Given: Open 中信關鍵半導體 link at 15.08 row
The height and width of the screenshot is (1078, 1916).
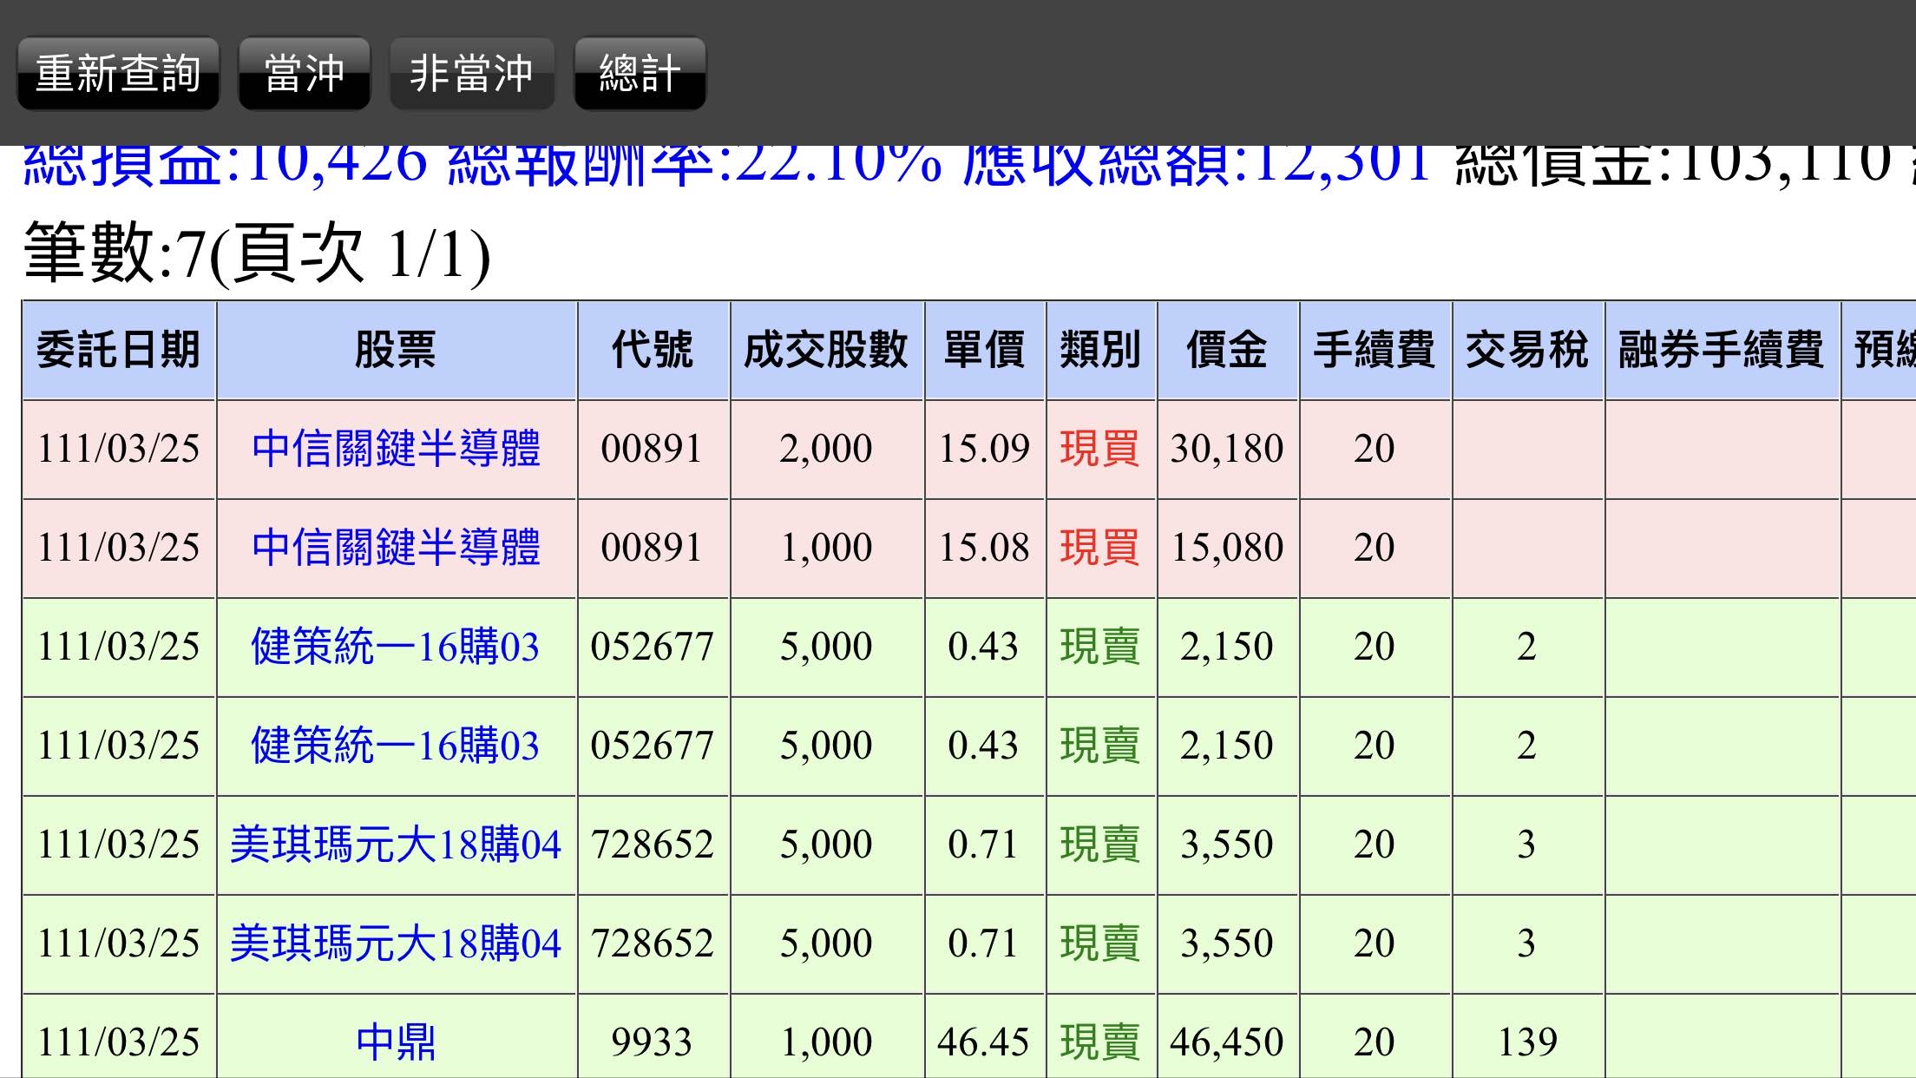Looking at the screenshot, I should tap(396, 548).
